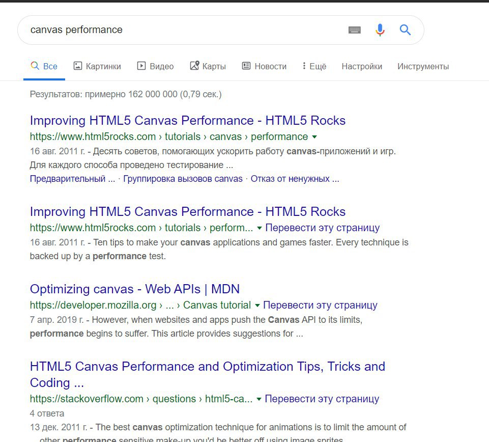Expand dropdown arrow after stackoverflow html5-ca... URL
Screen dimensions: 489x442
(258, 399)
